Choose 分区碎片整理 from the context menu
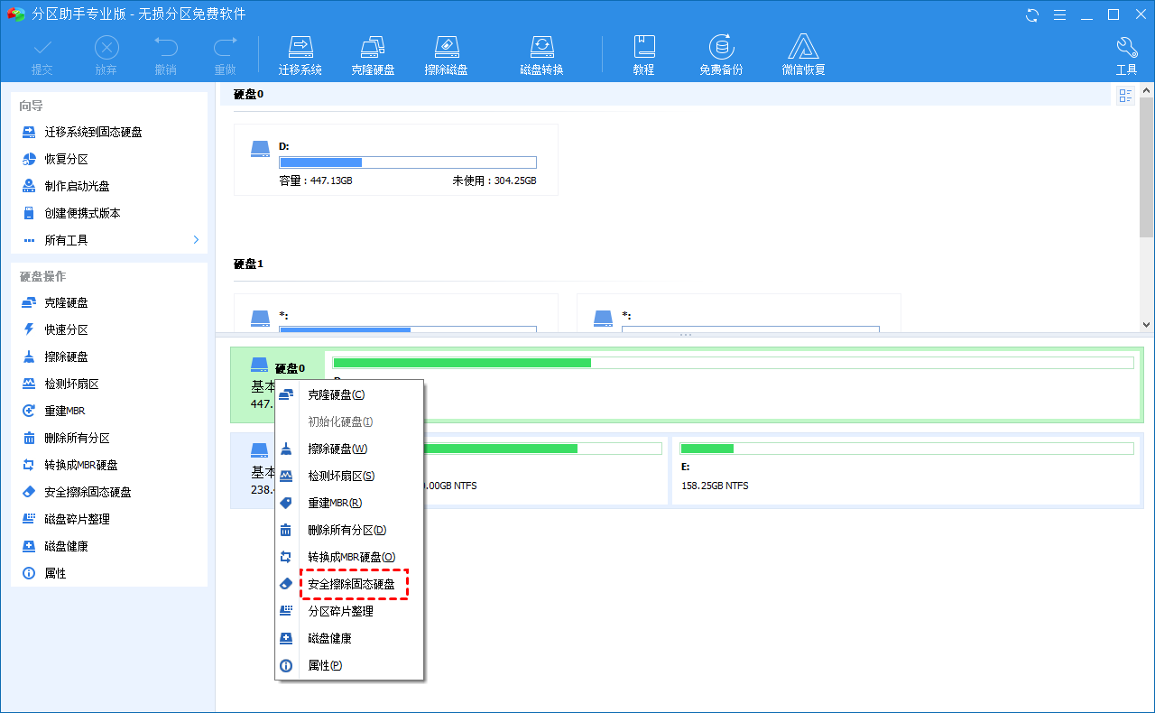This screenshot has height=713, width=1155. click(349, 611)
